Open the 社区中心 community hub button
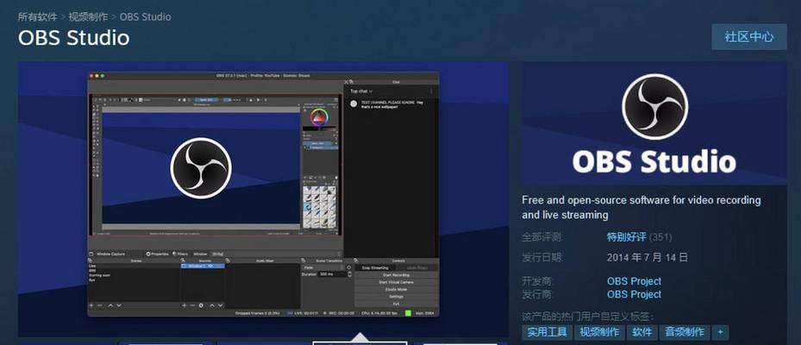This screenshot has height=345, width=801. tap(749, 37)
